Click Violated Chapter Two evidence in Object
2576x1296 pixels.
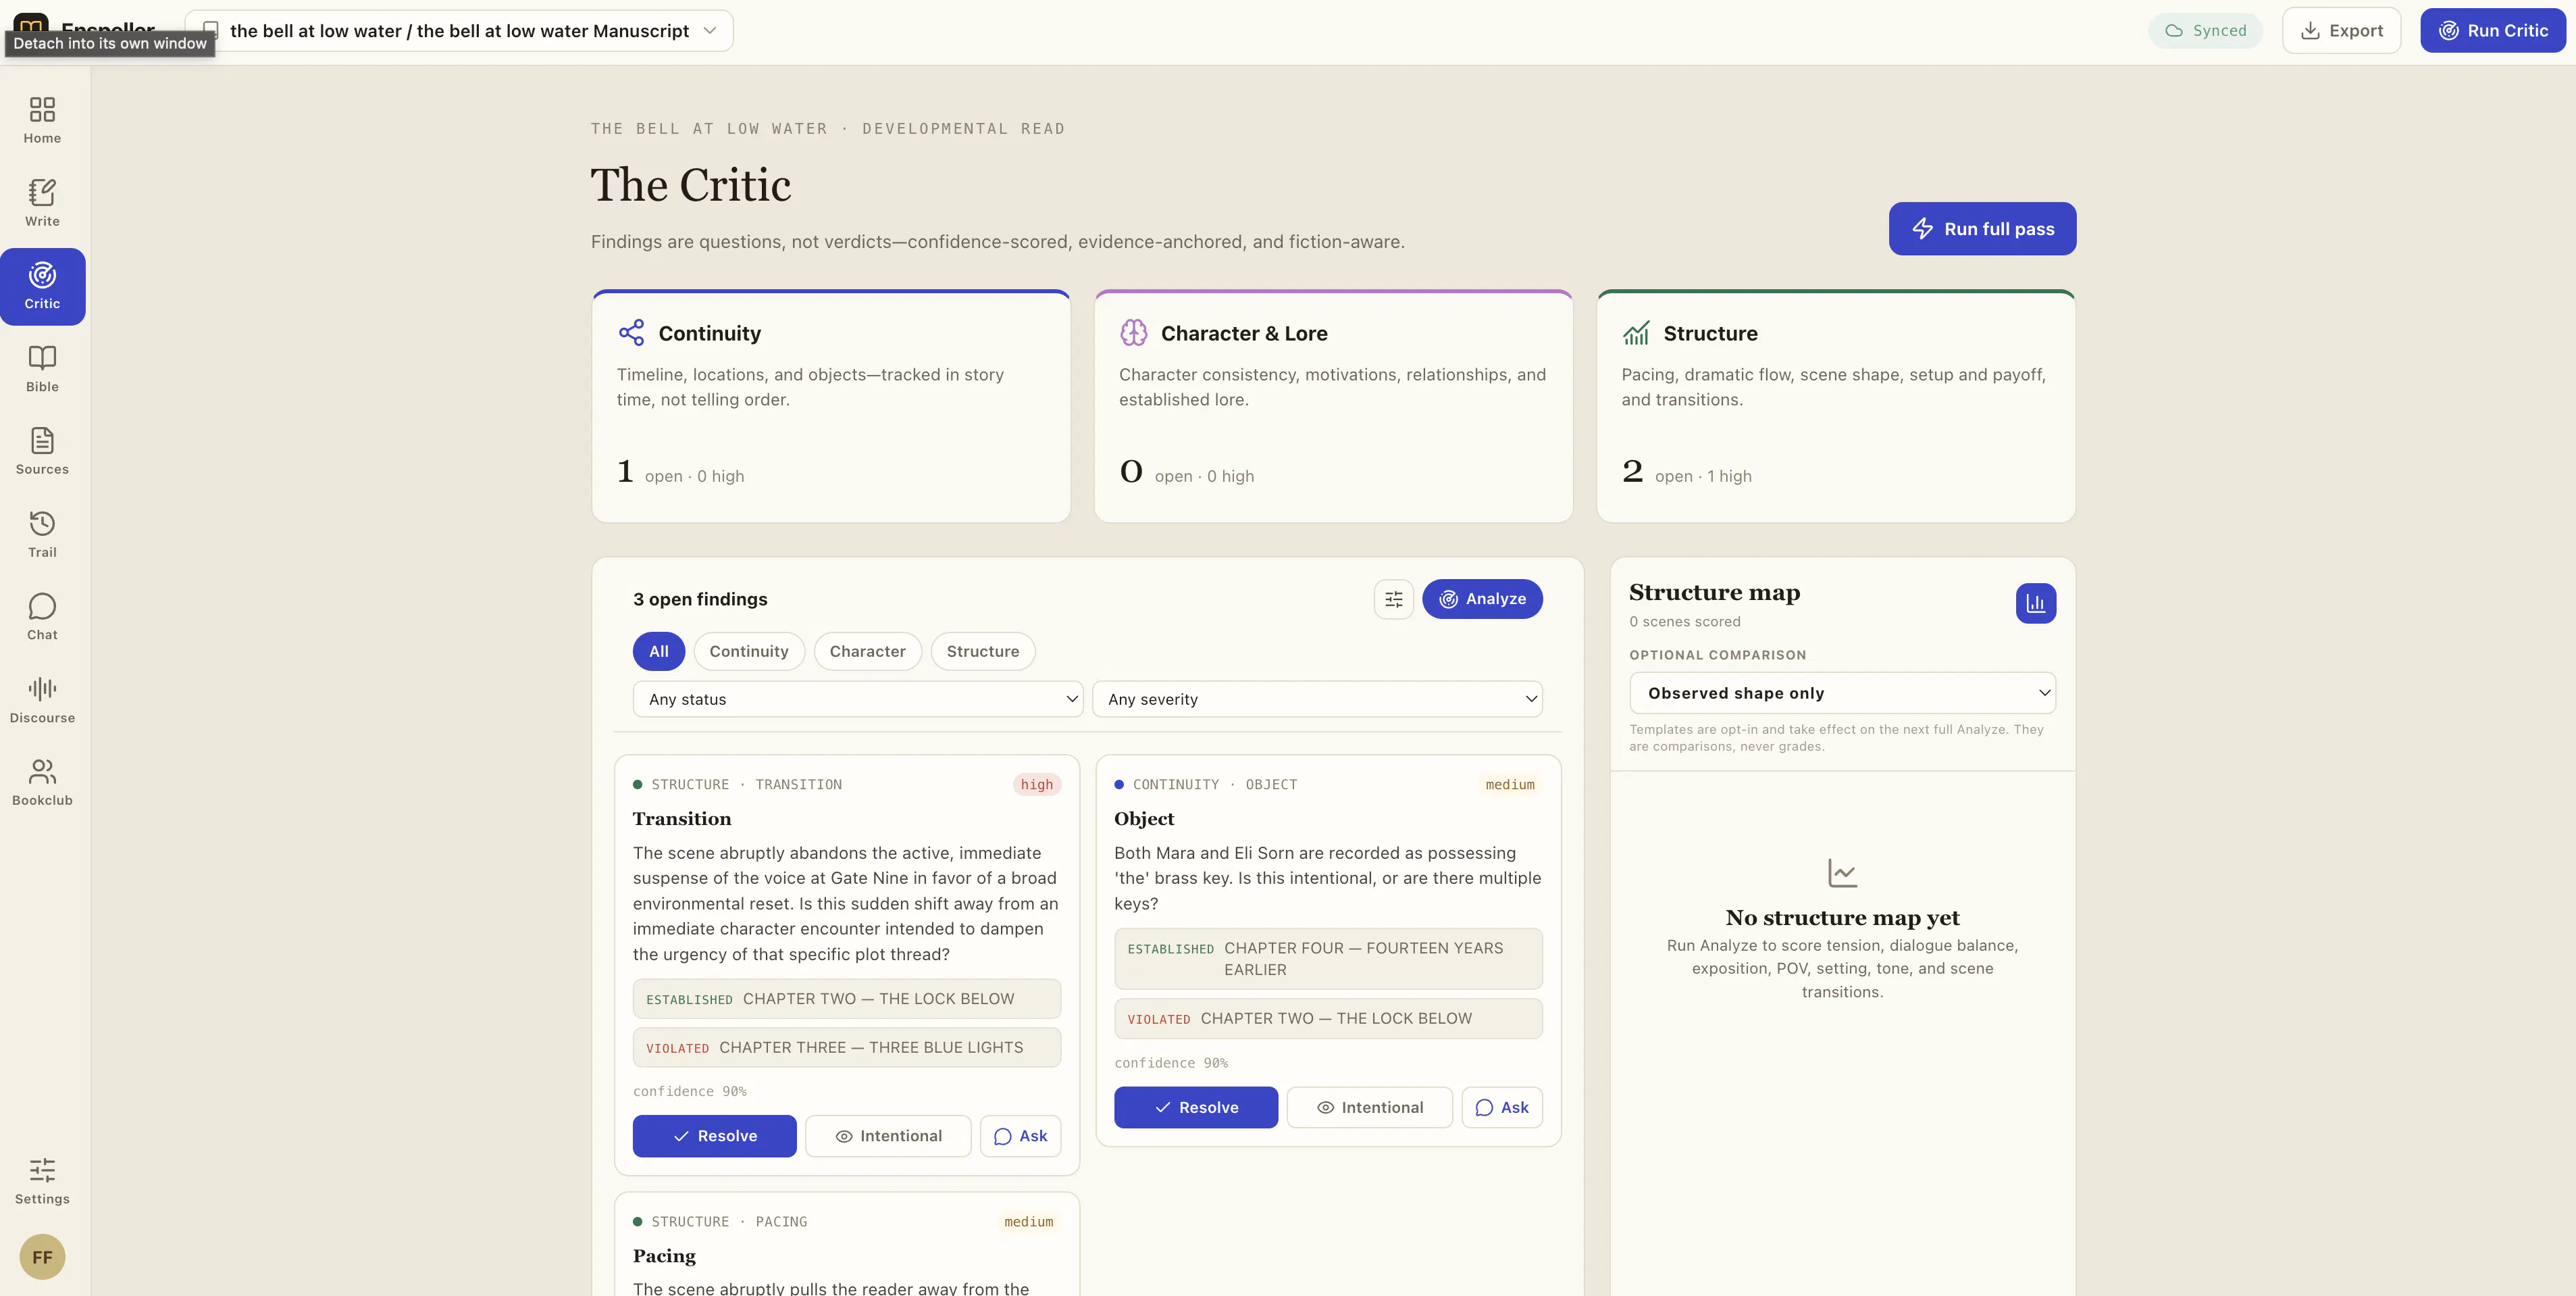(1328, 1020)
